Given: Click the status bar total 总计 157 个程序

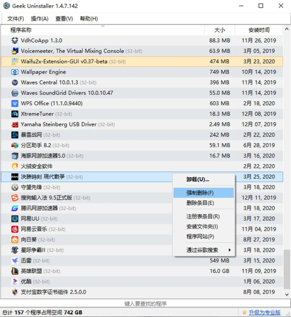Looking at the screenshot, I should point(42,313).
